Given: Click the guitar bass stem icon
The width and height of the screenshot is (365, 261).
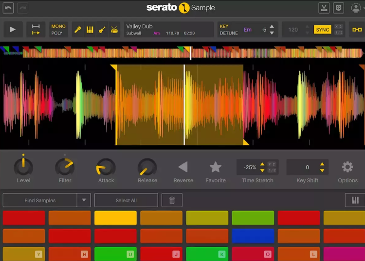Looking at the screenshot, I should [x=102, y=30].
